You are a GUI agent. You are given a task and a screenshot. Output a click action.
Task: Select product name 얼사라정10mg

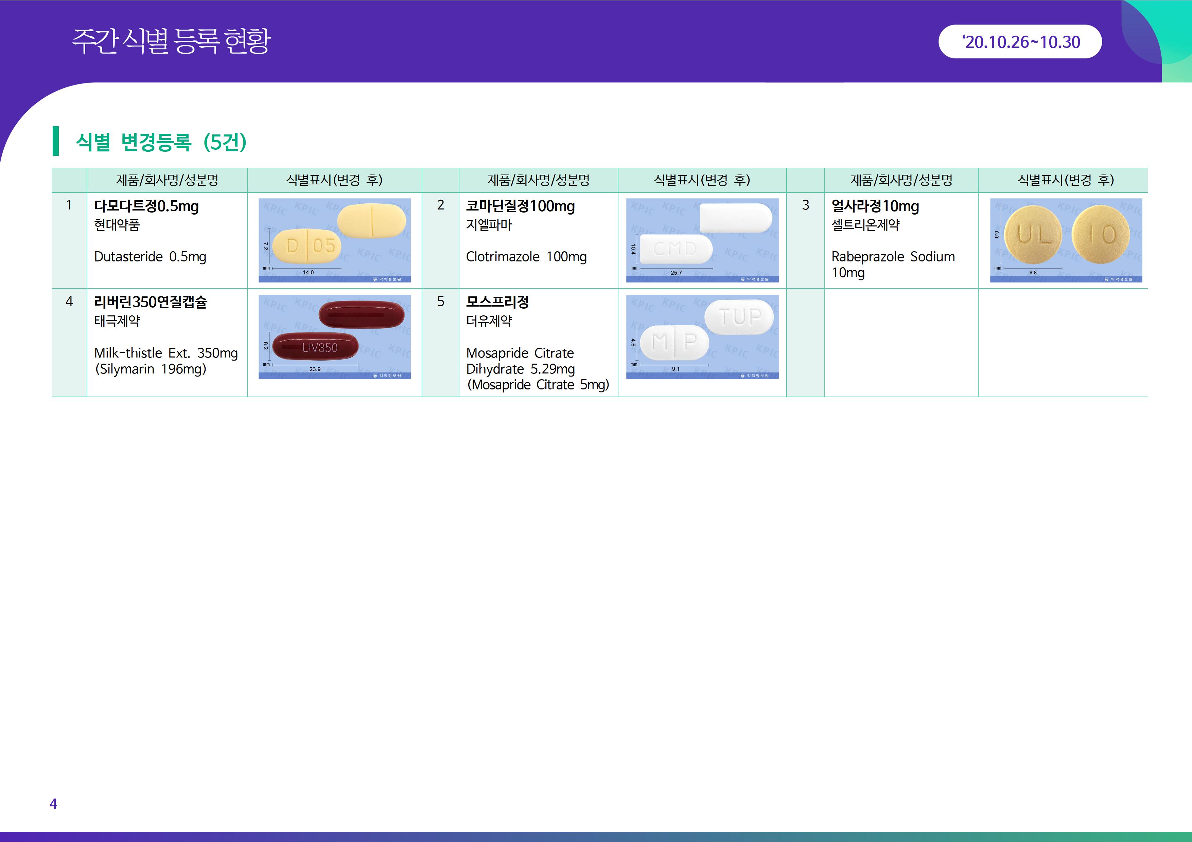click(875, 206)
